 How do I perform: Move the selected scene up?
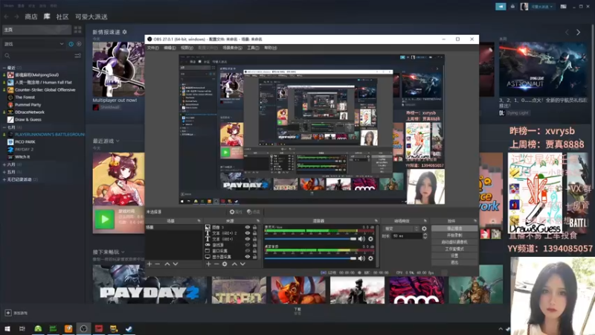point(167,264)
